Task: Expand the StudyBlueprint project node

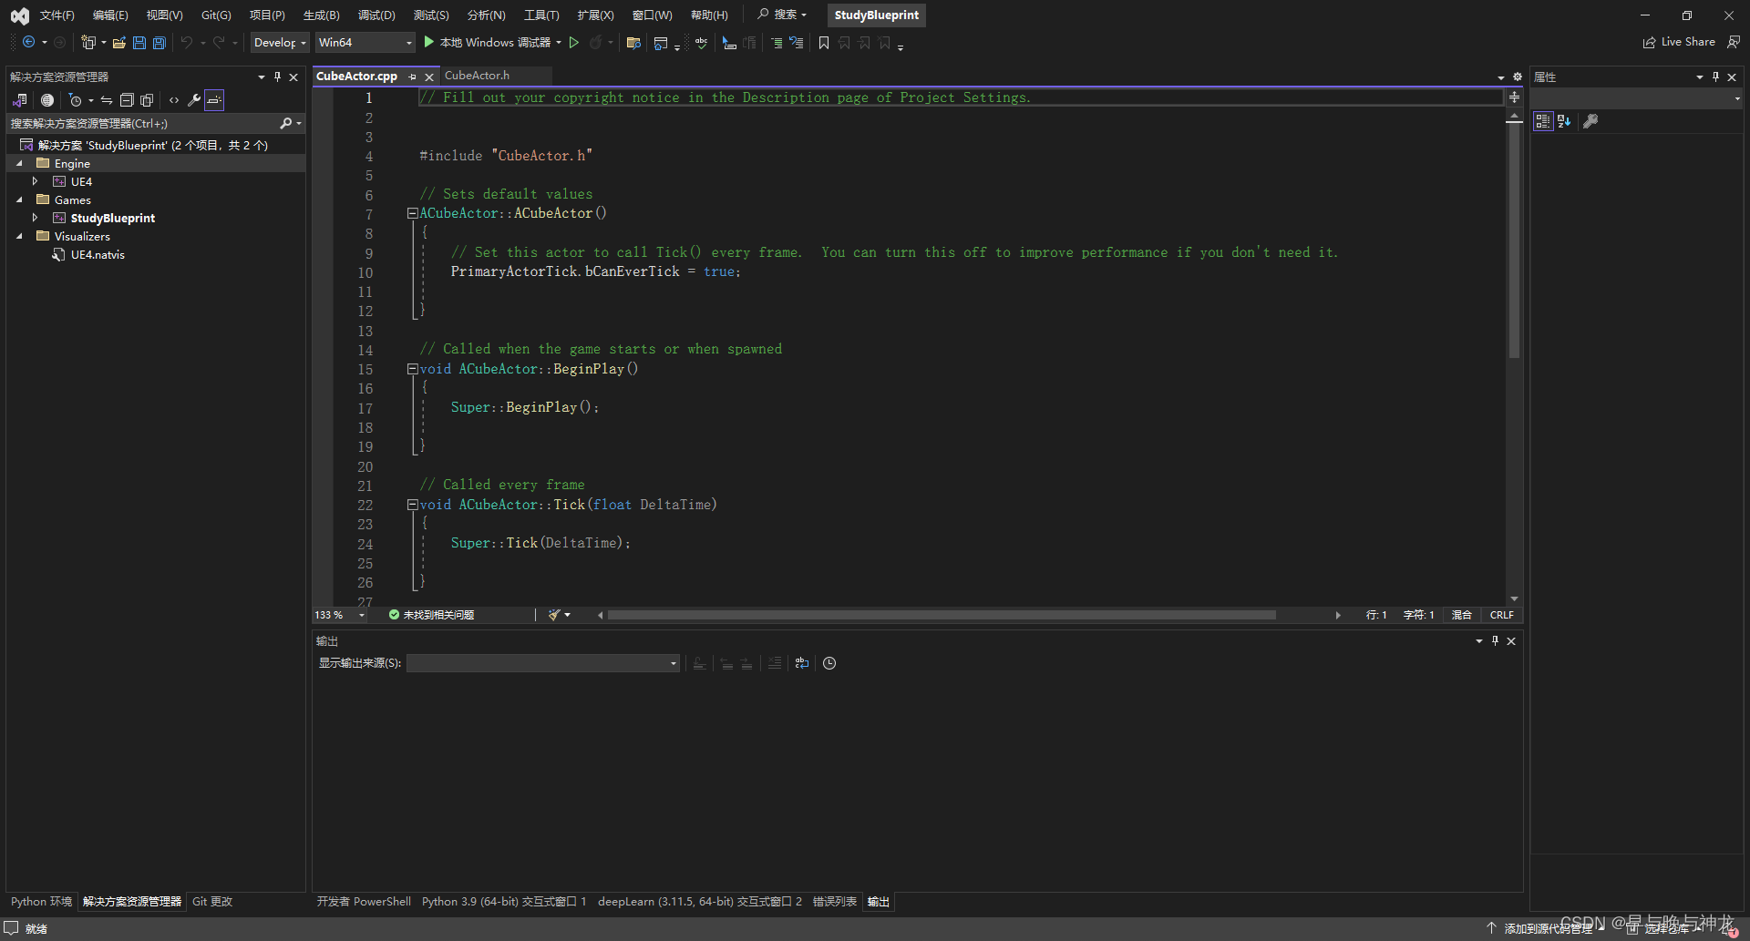Action: click(35, 219)
